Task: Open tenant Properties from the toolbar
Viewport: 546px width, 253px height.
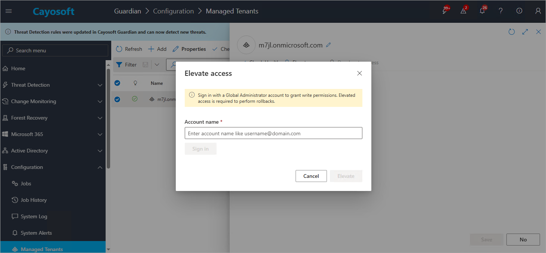Action: click(x=189, y=49)
